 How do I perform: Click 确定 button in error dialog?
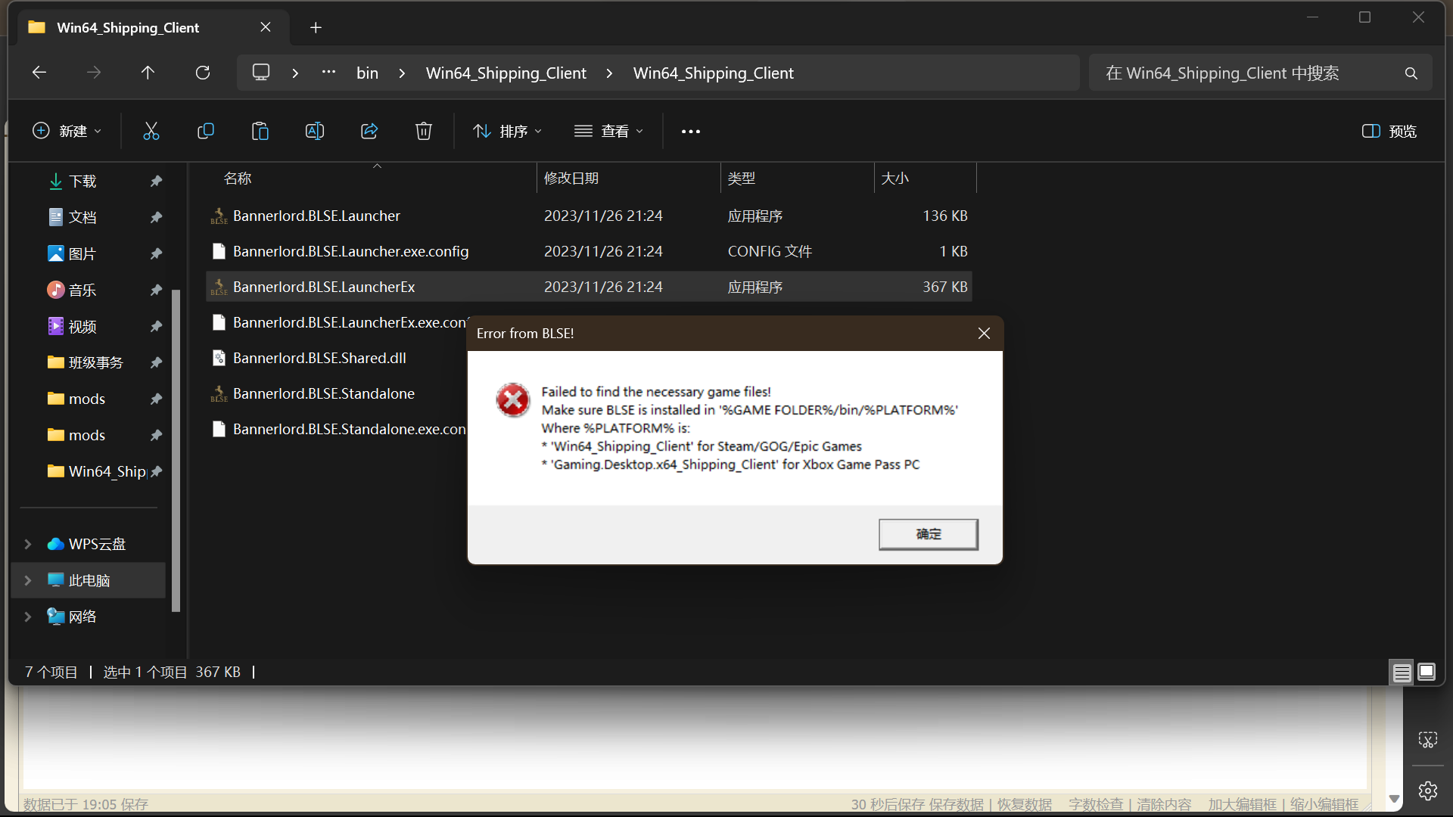point(929,534)
